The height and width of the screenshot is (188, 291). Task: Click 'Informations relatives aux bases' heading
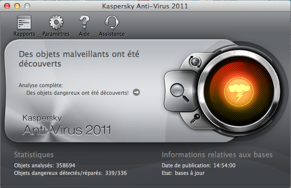(x=217, y=155)
